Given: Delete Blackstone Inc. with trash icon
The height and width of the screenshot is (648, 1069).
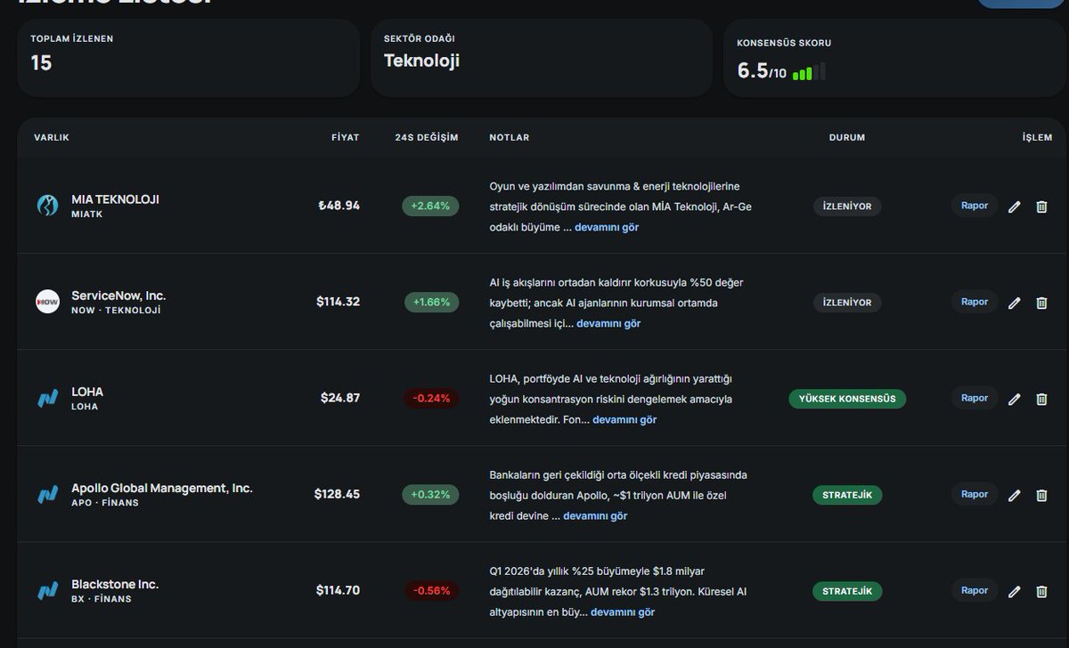Looking at the screenshot, I should click(1041, 591).
